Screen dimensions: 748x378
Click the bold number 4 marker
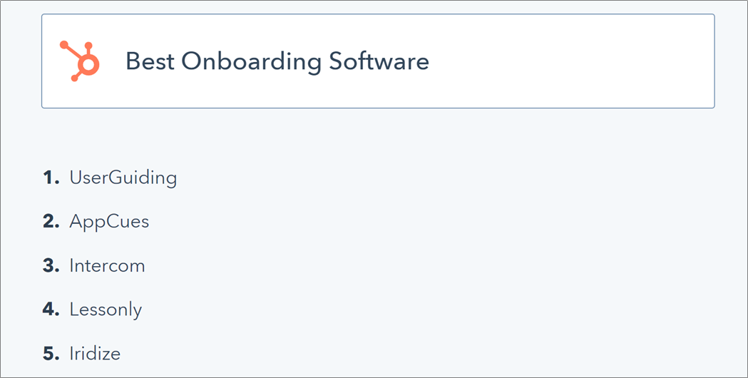point(51,310)
